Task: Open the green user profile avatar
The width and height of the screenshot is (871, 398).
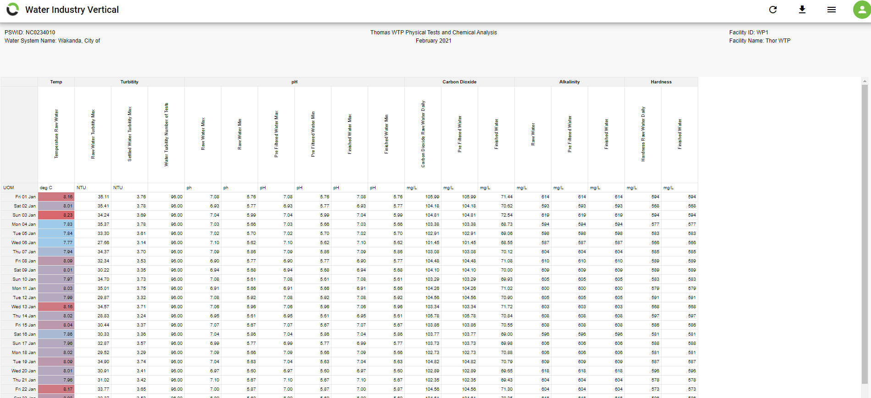Action: point(862,10)
